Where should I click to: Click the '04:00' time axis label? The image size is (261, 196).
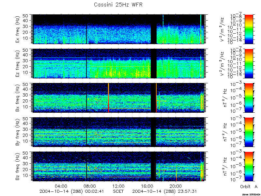point(61,186)
